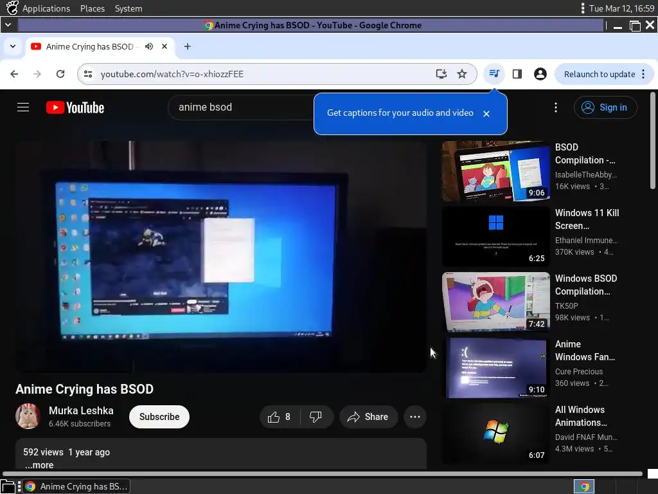The width and height of the screenshot is (658, 494).
Task: Click the BSOD Compilation video title
Action: 585,154
